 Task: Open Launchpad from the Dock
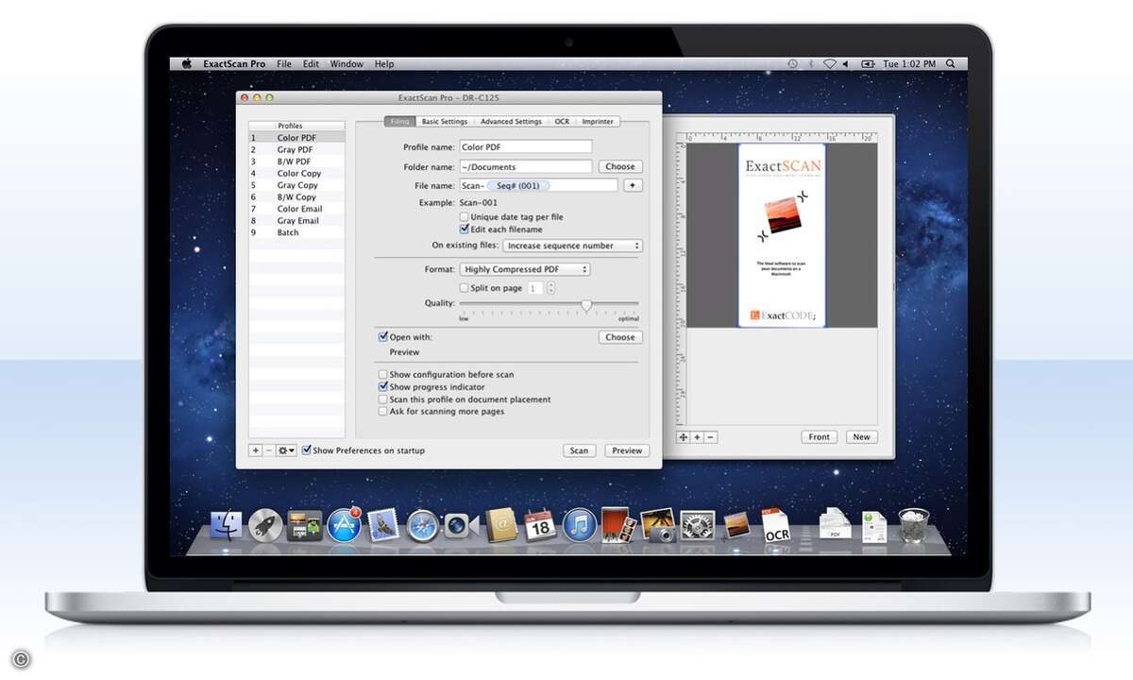coord(265,525)
